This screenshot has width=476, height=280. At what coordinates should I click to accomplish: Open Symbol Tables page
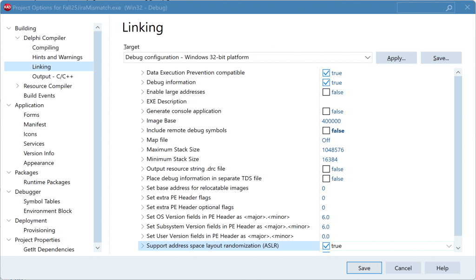[x=42, y=201]
